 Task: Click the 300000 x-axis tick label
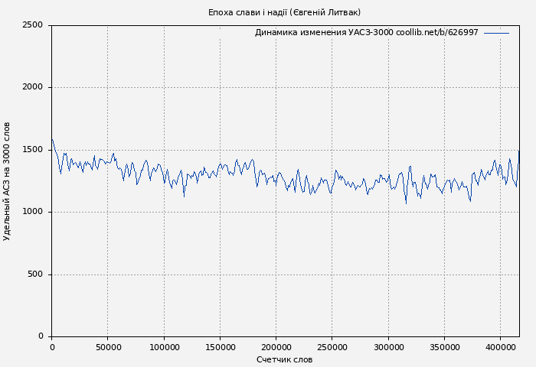[x=388, y=348]
